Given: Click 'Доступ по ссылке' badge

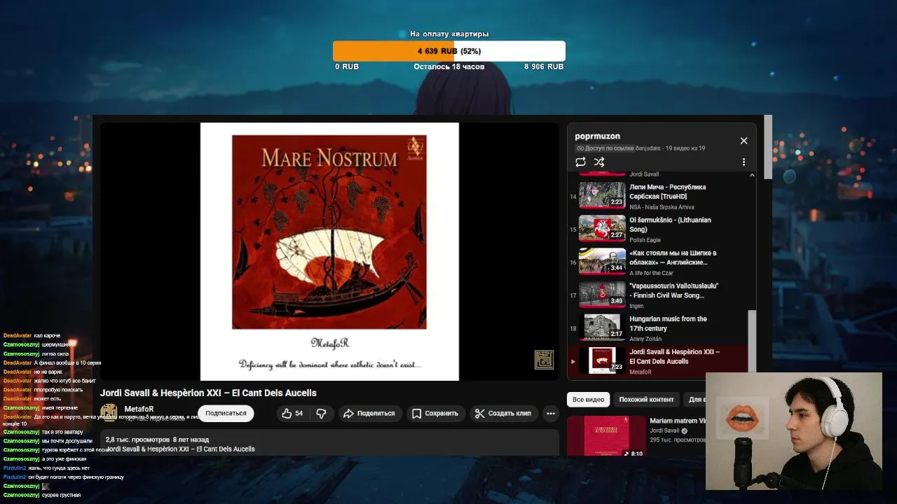Looking at the screenshot, I should coord(605,148).
